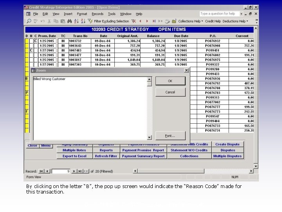This screenshot has height=212, width=282.
Task: Click OK in the Zoom dialog
Action: (x=170, y=81)
